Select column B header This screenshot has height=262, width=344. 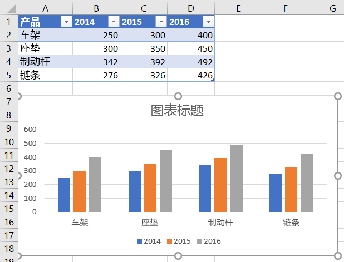pyautogui.click(x=96, y=8)
